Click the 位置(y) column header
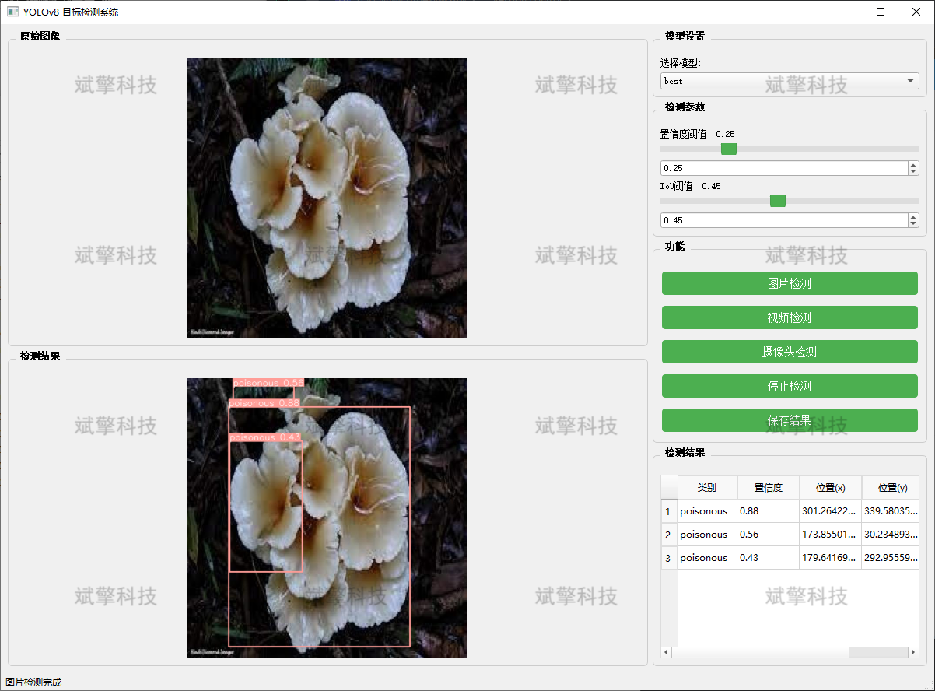This screenshot has height=691, width=935. tap(891, 488)
